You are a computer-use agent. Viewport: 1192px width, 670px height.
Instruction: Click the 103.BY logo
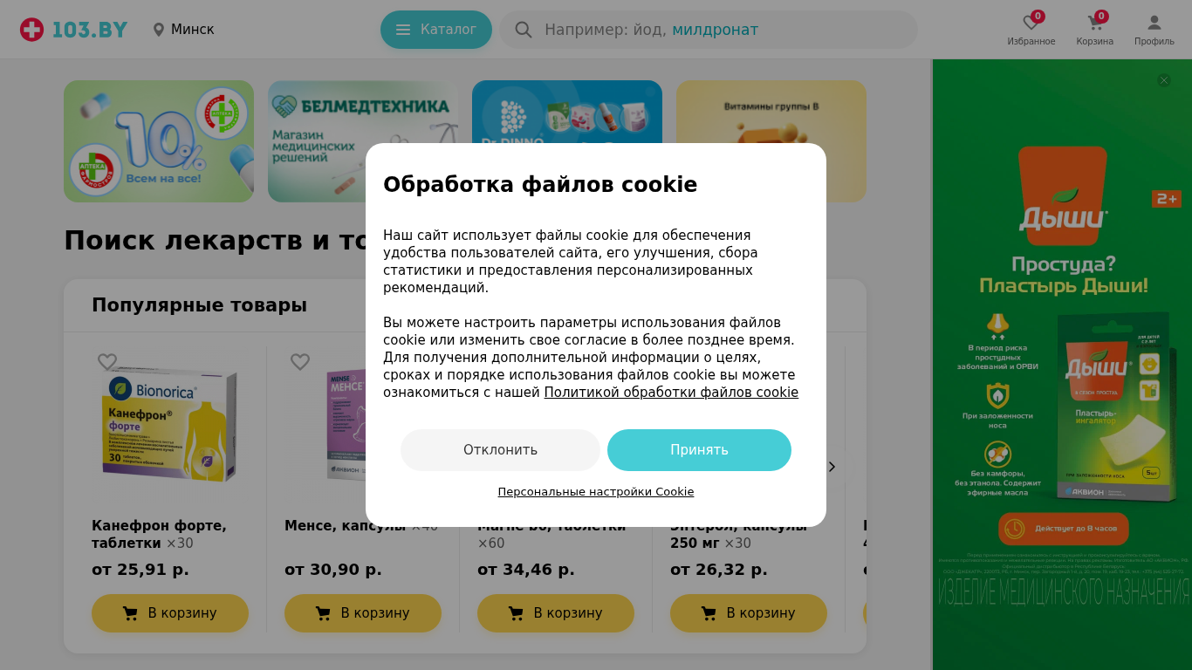coord(73,30)
